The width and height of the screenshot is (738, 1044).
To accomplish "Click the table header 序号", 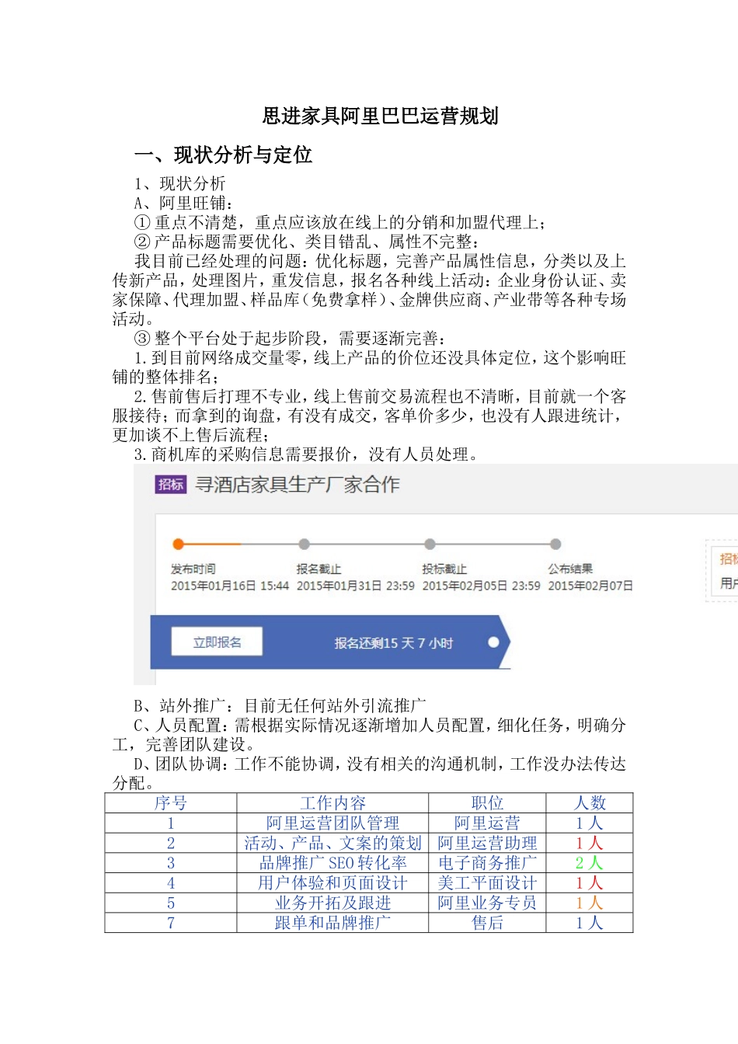I will pyautogui.click(x=171, y=803).
